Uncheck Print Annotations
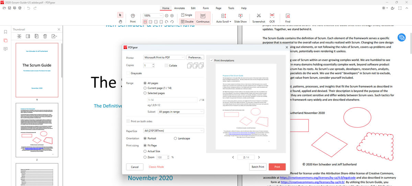Screen dimensions: 412x186 [x=211, y=61]
